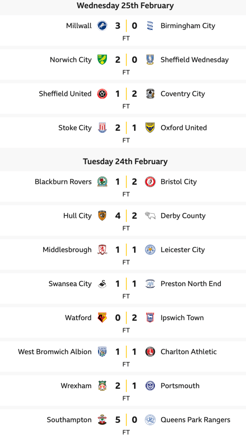Open the Birmingham City team link

tap(188, 26)
